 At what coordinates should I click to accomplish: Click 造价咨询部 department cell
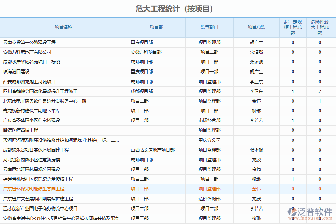(209, 199)
